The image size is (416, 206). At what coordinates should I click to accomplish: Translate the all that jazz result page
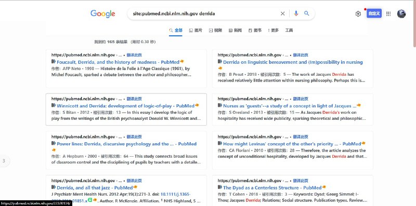(x=134, y=181)
